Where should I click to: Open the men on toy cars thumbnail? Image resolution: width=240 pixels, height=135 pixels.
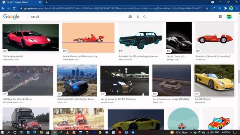click(x=78, y=119)
